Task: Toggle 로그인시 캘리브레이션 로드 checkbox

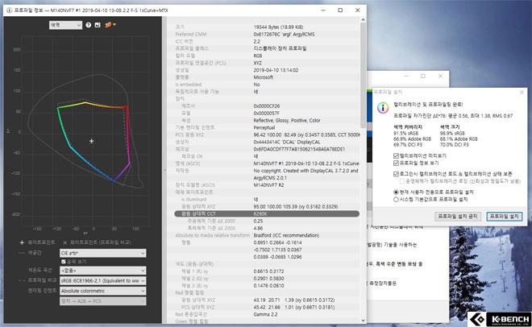Action: pyautogui.click(x=396, y=174)
